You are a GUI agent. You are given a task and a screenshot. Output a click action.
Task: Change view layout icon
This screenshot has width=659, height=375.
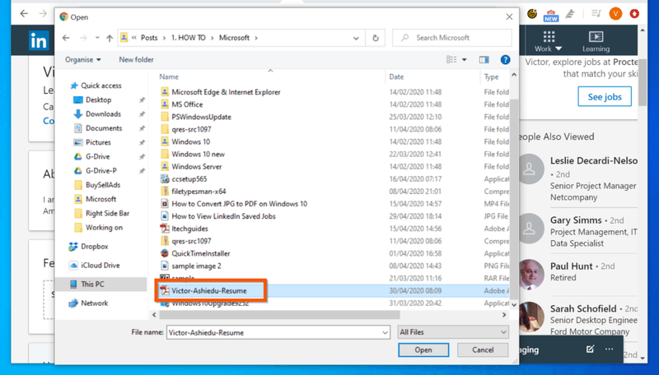point(451,59)
